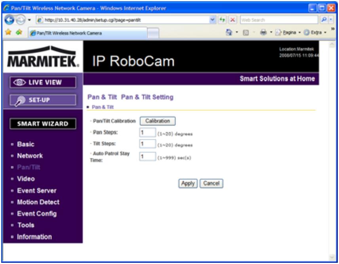Open the Extra toolbar menu
Screen dimensions: 339x264
[315, 32]
